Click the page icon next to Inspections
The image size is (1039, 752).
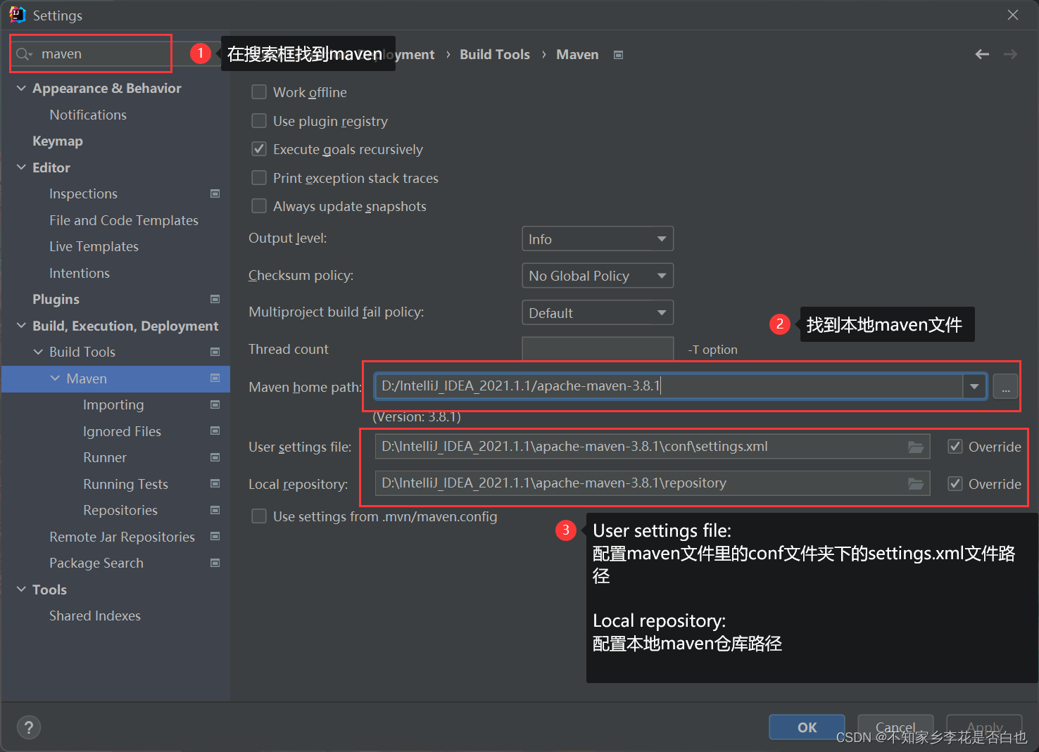(x=215, y=193)
